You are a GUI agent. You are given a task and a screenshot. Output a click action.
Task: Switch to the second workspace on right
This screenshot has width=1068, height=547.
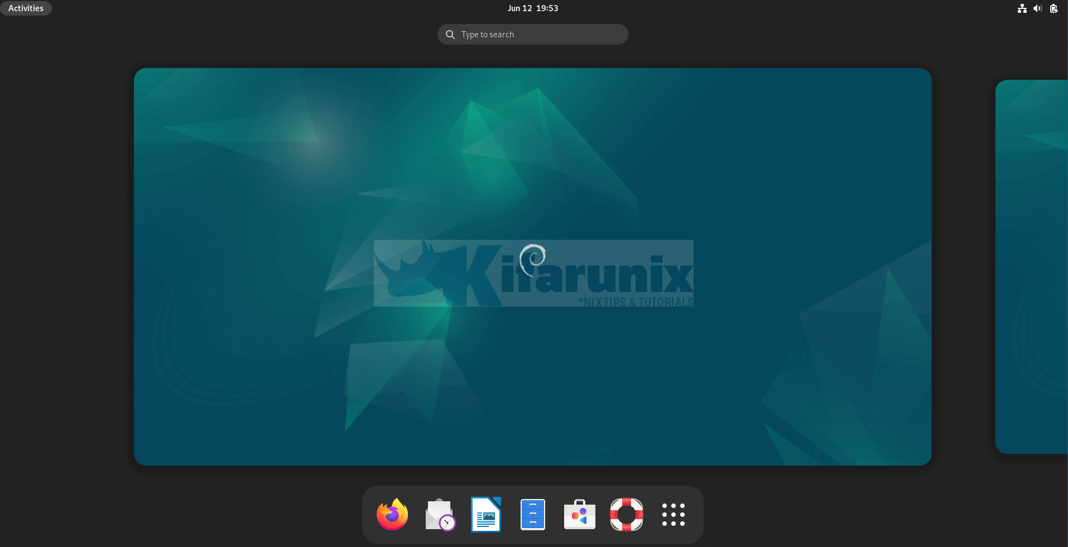pos(1032,267)
